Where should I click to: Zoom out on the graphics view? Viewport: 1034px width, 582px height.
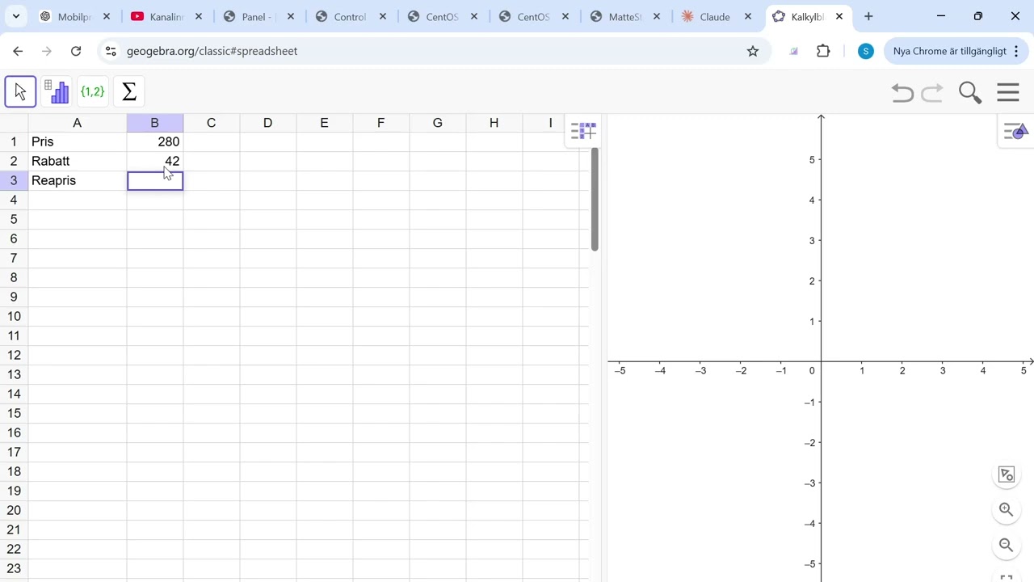point(1007,545)
